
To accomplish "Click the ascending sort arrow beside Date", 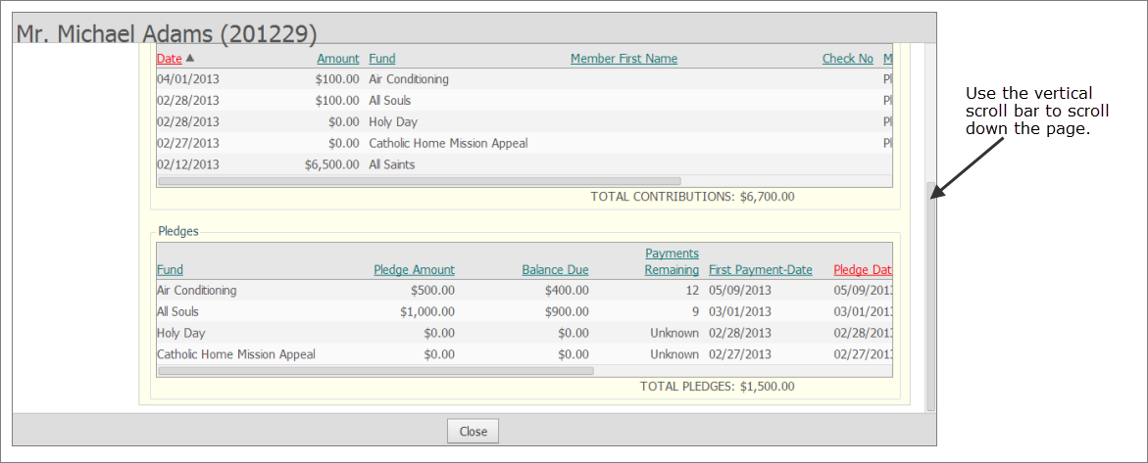I will coord(190,58).
